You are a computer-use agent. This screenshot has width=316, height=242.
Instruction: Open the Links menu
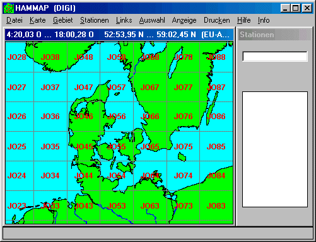click(x=124, y=20)
